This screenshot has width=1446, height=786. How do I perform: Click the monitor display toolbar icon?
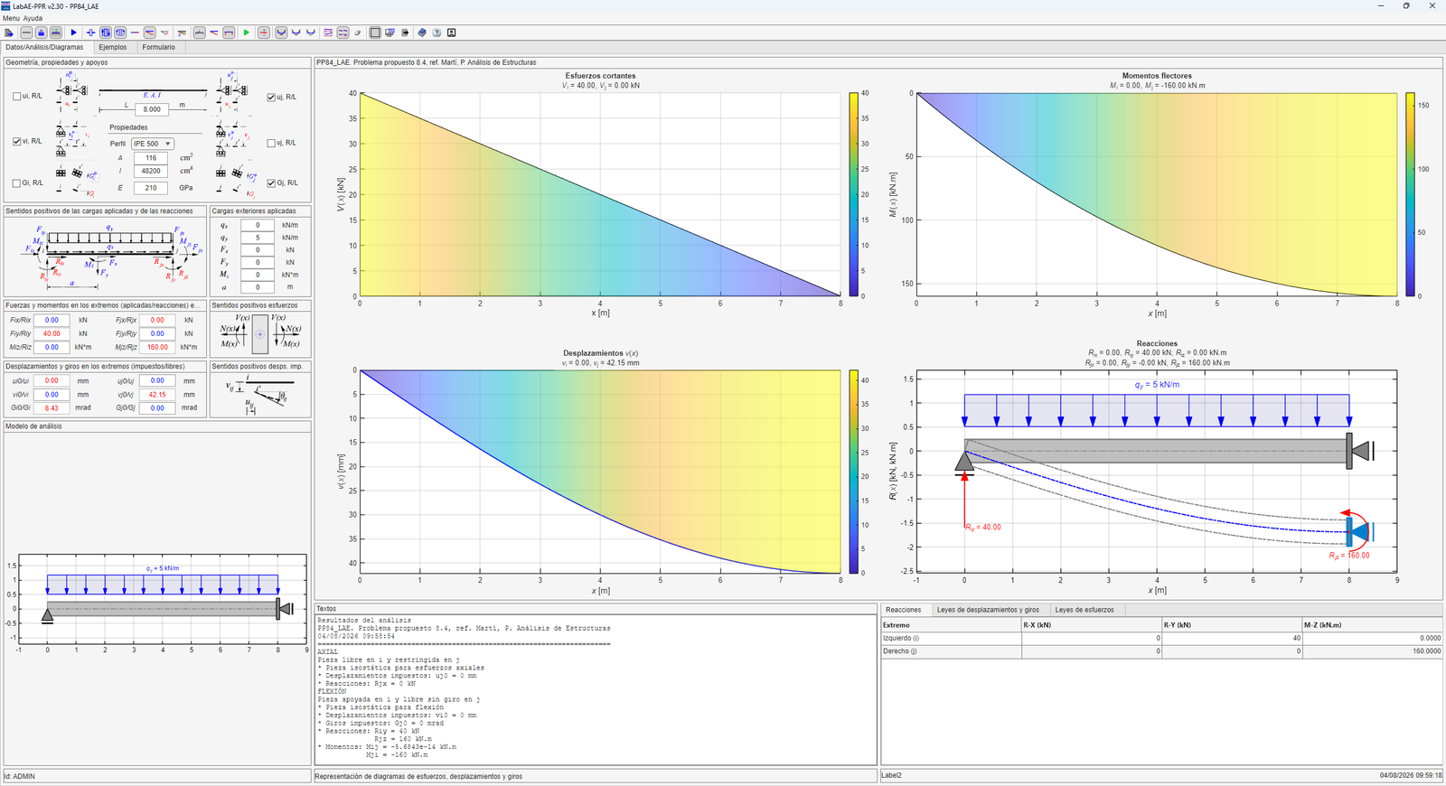[390, 33]
